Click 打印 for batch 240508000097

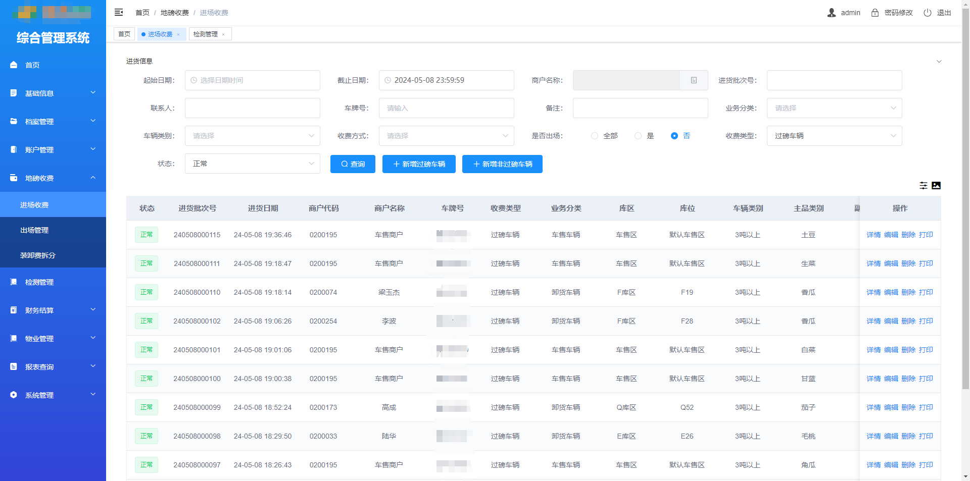pyautogui.click(x=926, y=465)
